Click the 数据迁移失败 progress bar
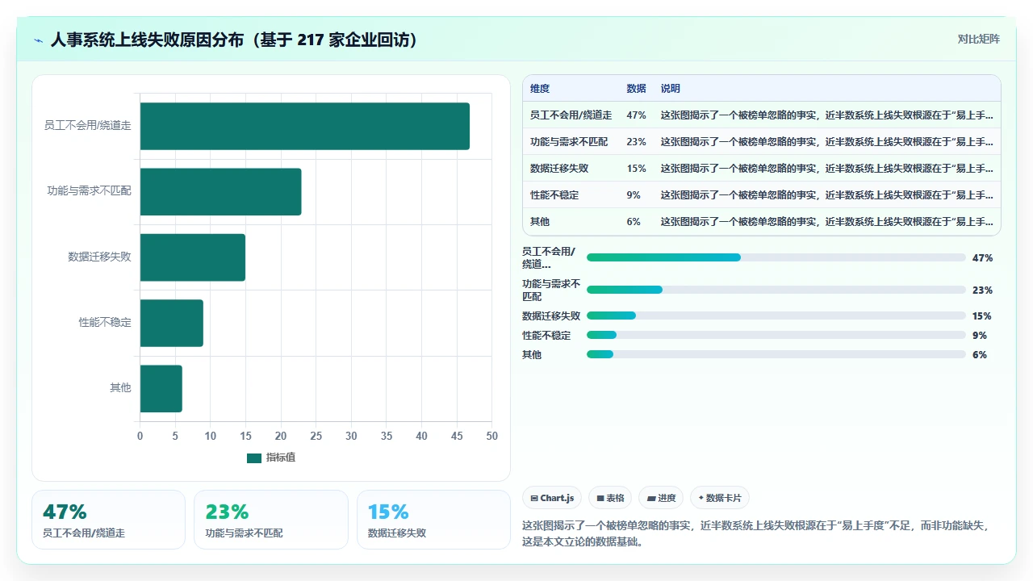Image resolution: width=1033 pixels, height=581 pixels. coord(776,316)
